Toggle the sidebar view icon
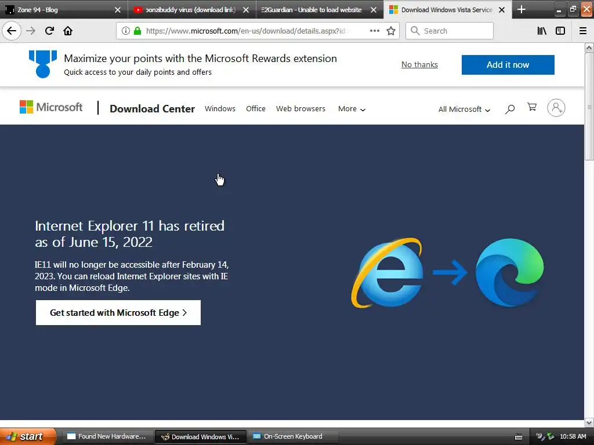Screen dimensions: 594x445 coord(560,31)
